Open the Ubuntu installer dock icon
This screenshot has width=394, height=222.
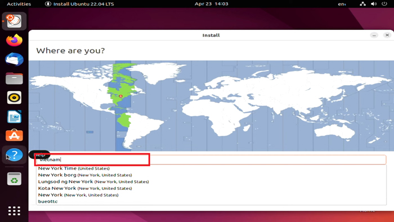click(x=14, y=21)
